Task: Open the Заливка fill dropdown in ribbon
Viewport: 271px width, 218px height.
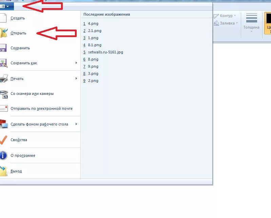Action: 226,23
